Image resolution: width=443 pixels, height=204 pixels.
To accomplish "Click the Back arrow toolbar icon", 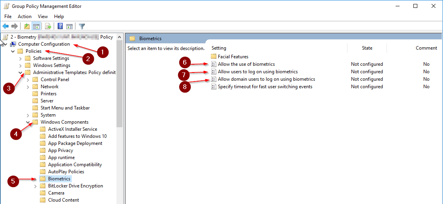I will tap(6, 26).
